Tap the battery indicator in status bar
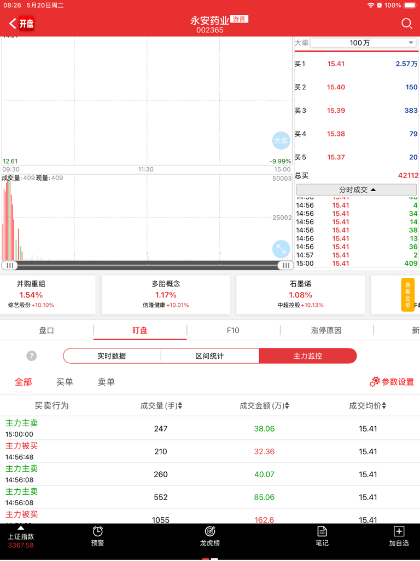The width and height of the screenshot is (420, 561). click(x=410, y=5)
